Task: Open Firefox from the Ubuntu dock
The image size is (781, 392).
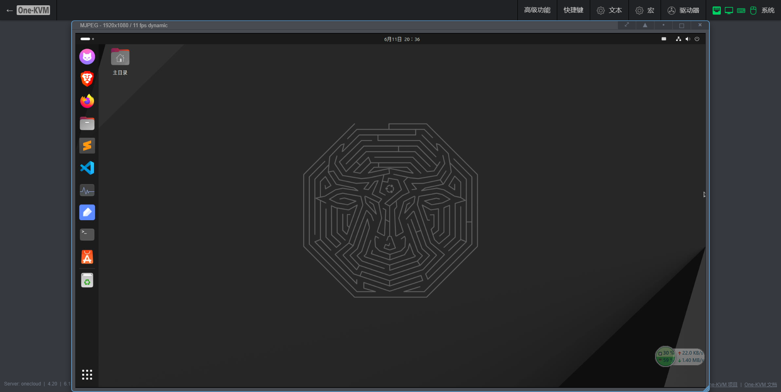Action: coord(87,101)
